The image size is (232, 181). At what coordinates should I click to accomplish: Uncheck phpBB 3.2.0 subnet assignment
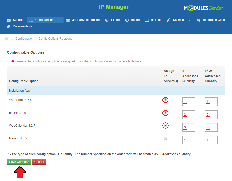click(165, 113)
